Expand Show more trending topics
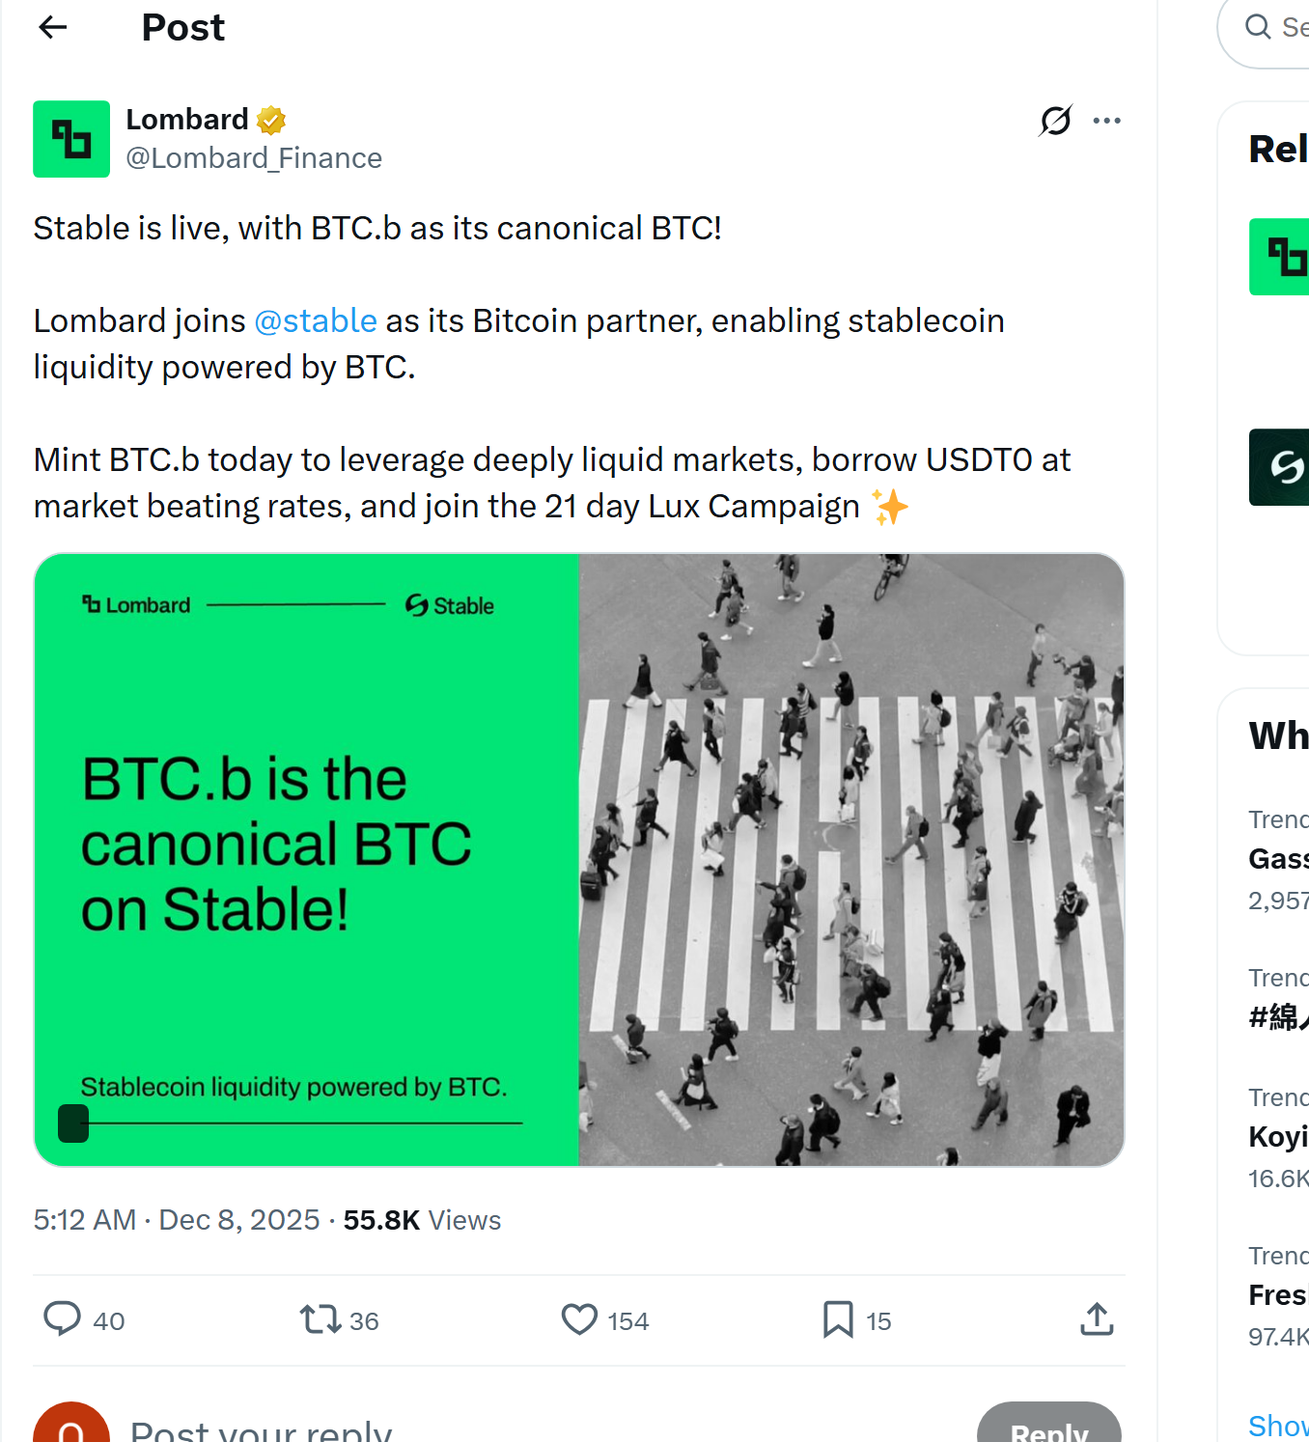The width and height of the screenshot is (1309, 1442). tap(1277, 1426)
